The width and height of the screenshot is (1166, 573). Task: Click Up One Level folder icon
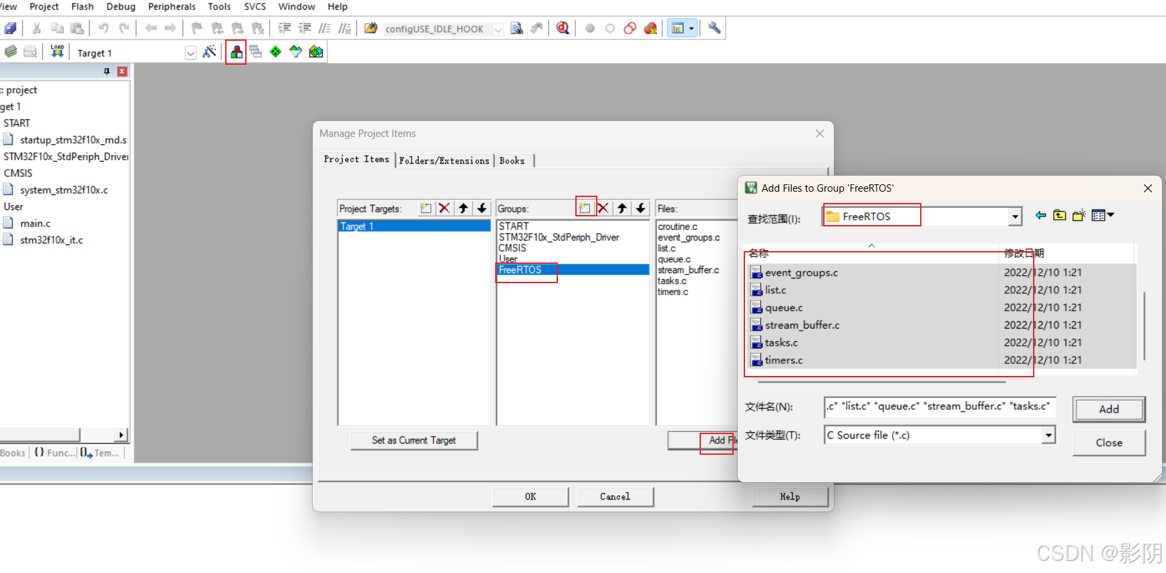pyautogui.click(x=1060, y=215)
